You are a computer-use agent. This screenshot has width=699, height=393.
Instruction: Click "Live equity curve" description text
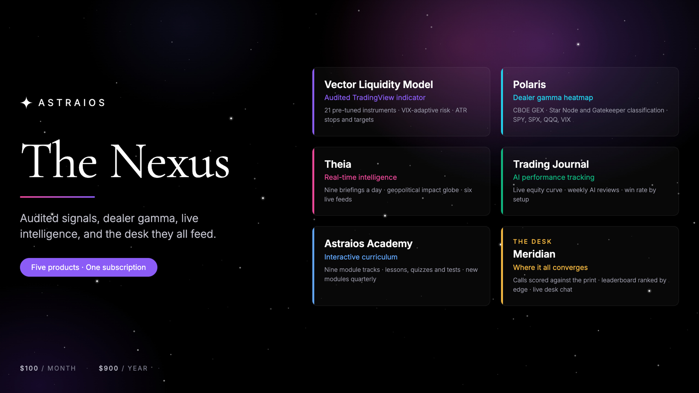tap(584, 195)
